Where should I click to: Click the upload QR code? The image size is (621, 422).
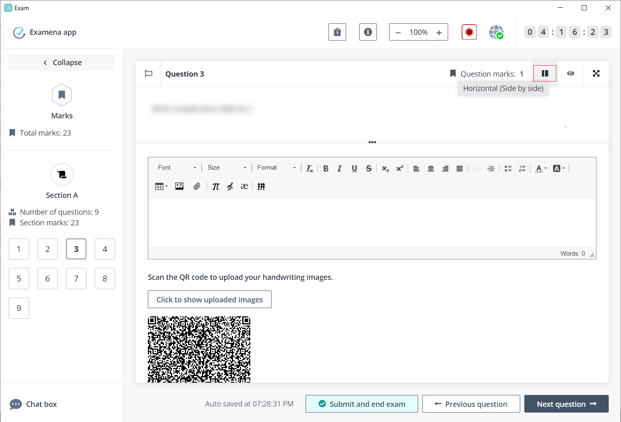tap(199, 349)
